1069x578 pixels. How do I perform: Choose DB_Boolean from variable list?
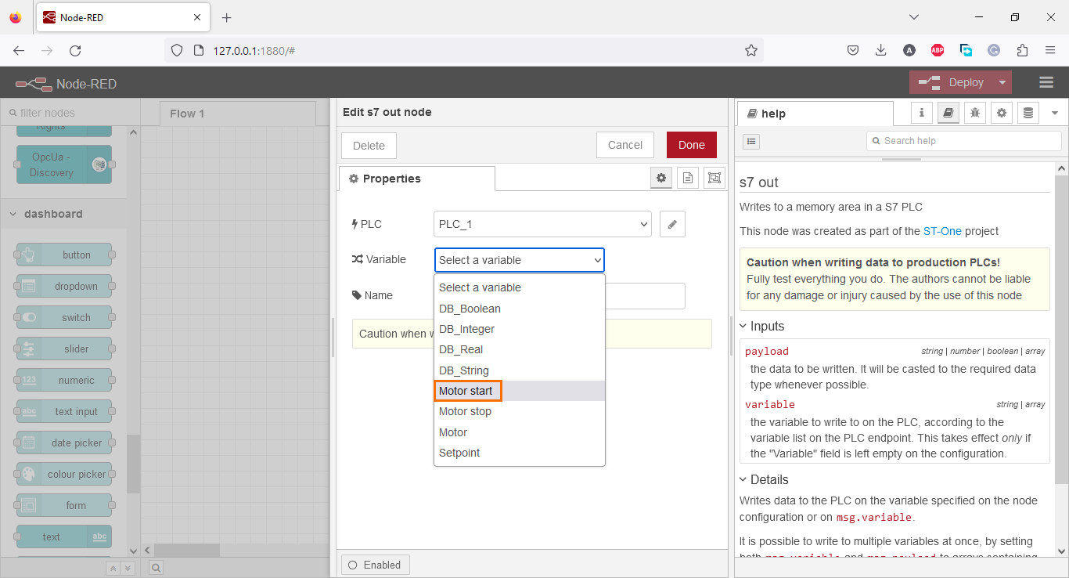click(x=520, y=309)
